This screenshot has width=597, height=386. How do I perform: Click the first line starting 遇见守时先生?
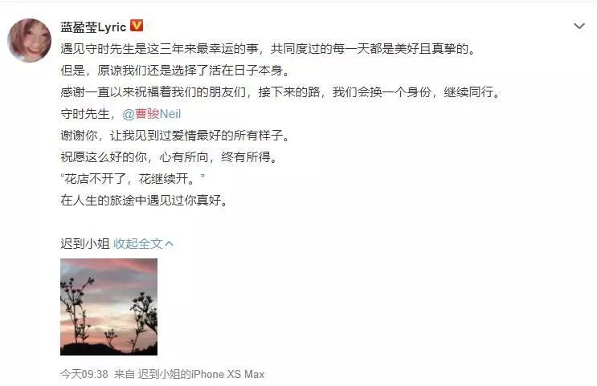tap(268, 49)
